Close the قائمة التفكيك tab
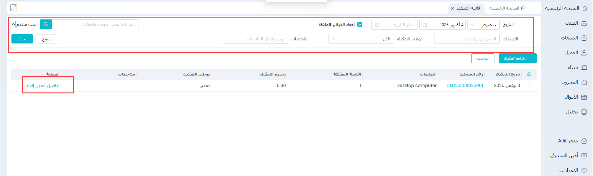The height and width of the screenshot is (176, 593). (x=452, y=8)
